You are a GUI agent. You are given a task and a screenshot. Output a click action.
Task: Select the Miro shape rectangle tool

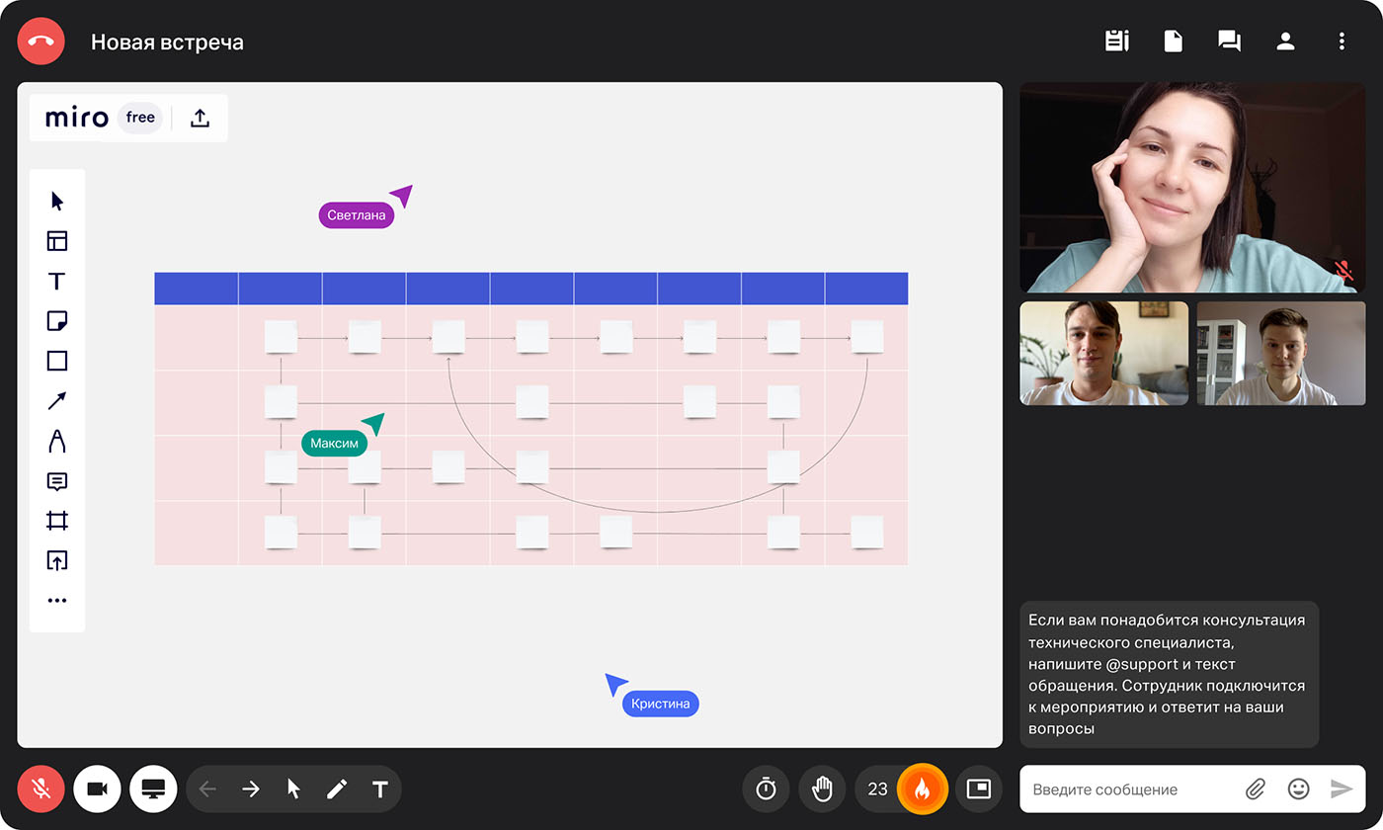tap(57, 361)
